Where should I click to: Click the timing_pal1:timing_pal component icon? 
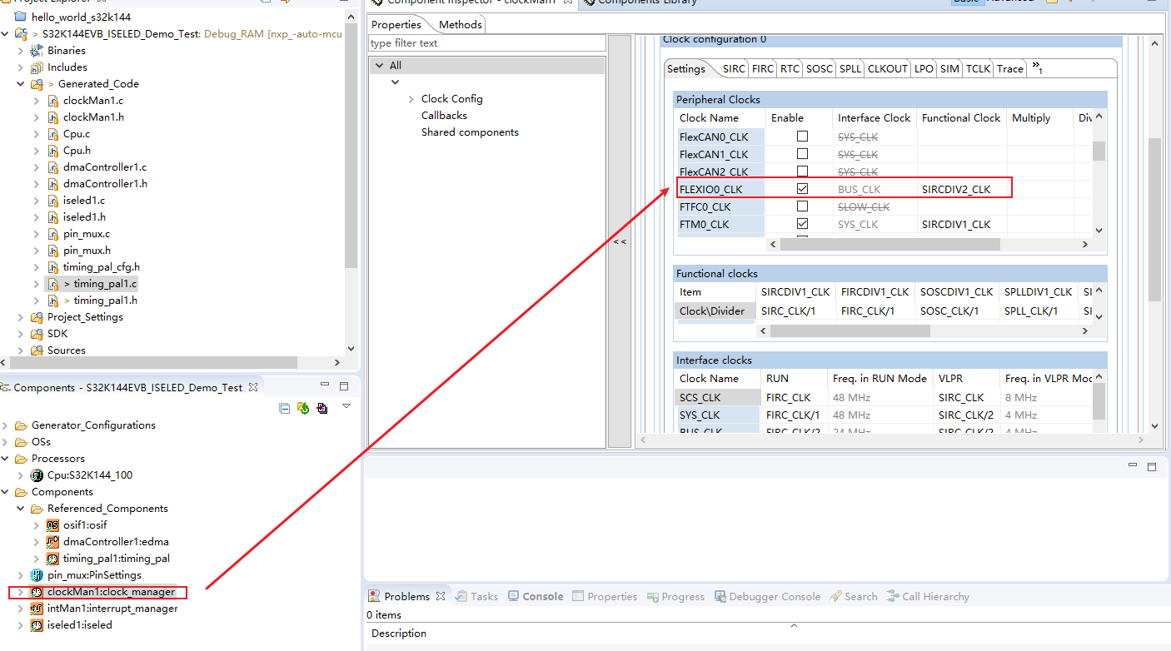52,559
